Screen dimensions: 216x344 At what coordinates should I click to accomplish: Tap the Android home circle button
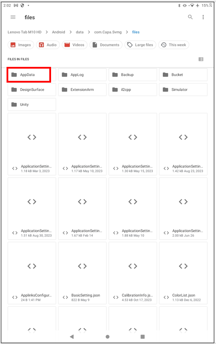tap(107, 337)
